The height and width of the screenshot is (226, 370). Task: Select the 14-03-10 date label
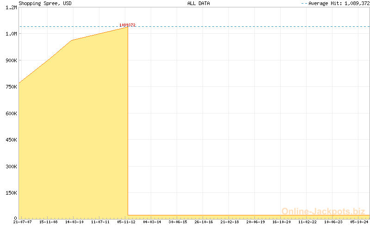pos(74,222)
